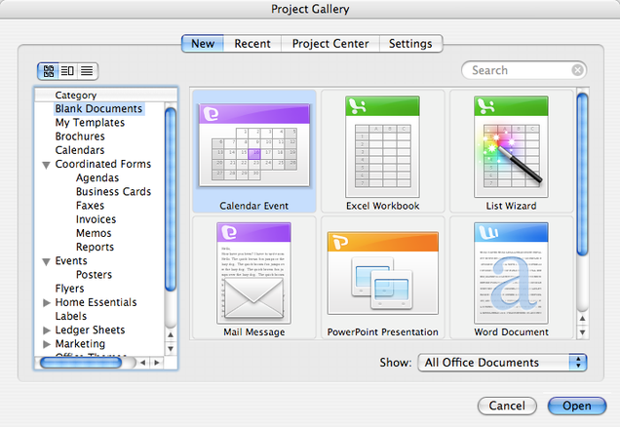Select Agendas under Coordinated Forms
Screen dimensions: 620x427
pos(97,177)
